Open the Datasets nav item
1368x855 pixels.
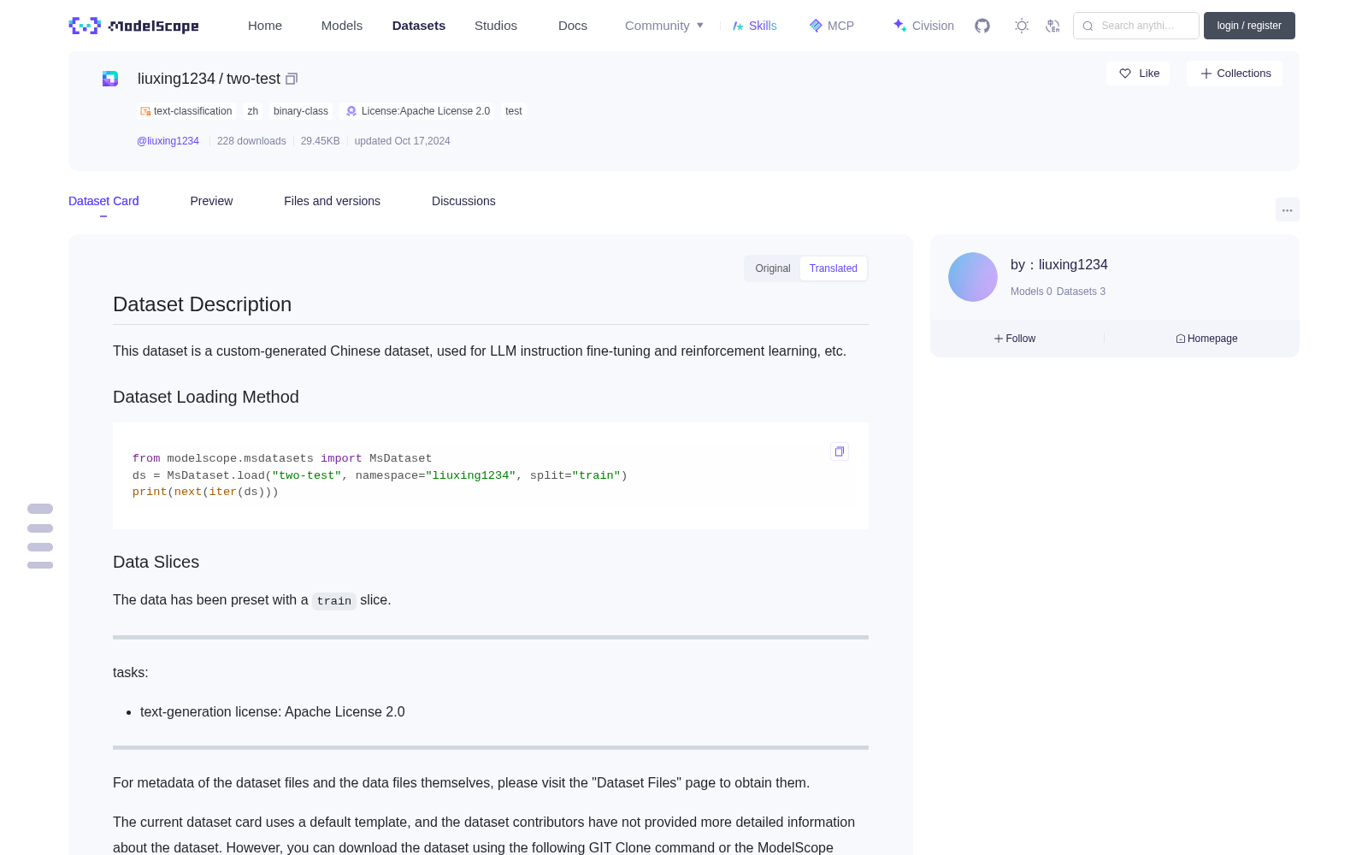click(x=419, y=26)
